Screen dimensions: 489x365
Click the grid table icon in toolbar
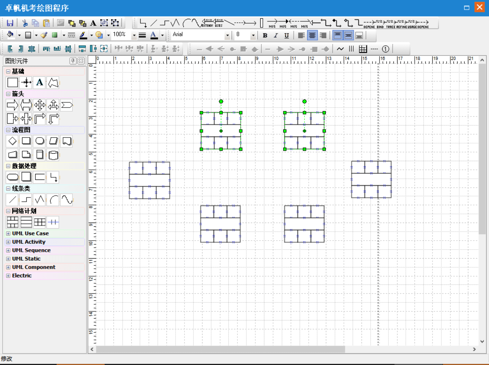click(x=363, y=49)
